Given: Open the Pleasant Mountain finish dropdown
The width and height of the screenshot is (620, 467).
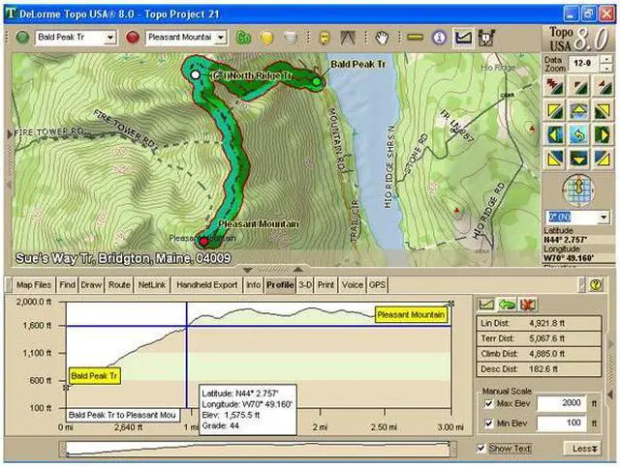Looking at the screenshot, I should click(220, 37).
